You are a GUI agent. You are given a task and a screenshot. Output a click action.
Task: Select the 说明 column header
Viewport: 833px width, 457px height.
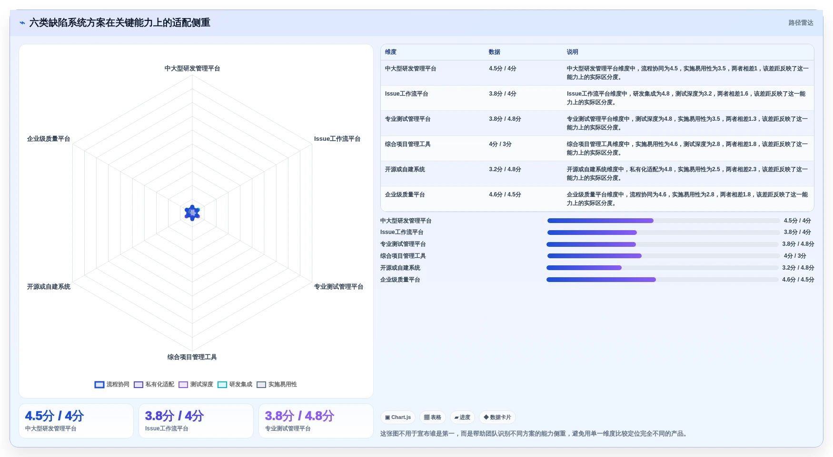click(573, 52)
